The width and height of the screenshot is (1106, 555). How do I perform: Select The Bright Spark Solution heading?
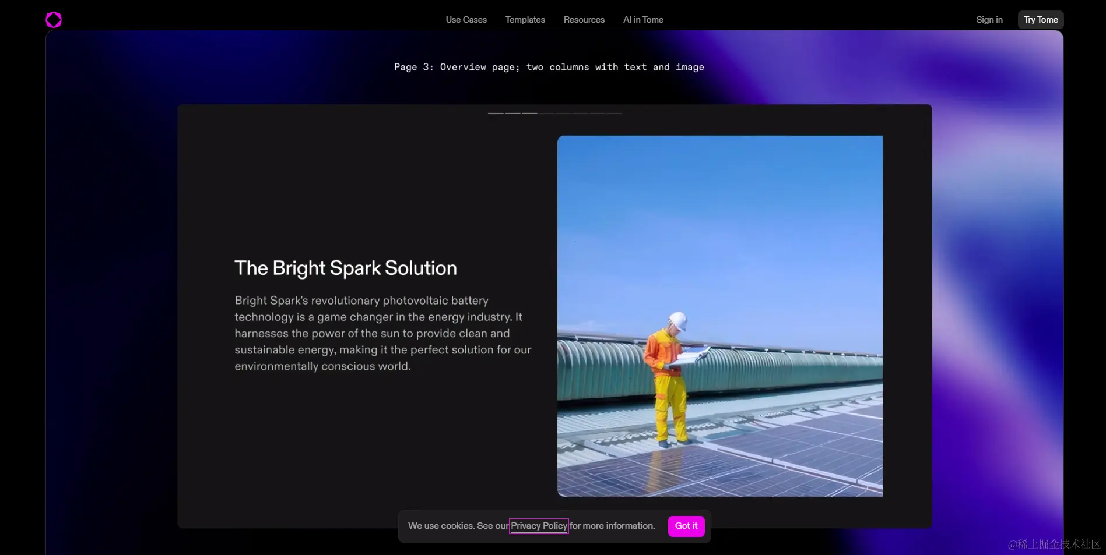click(346, 268)
